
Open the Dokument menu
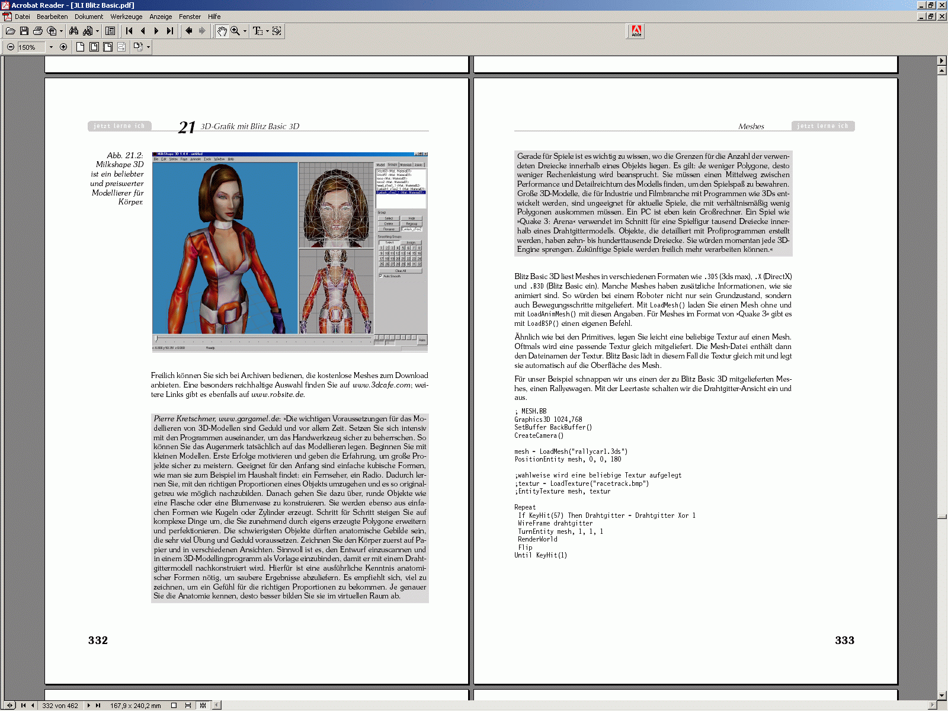(89, 17)
